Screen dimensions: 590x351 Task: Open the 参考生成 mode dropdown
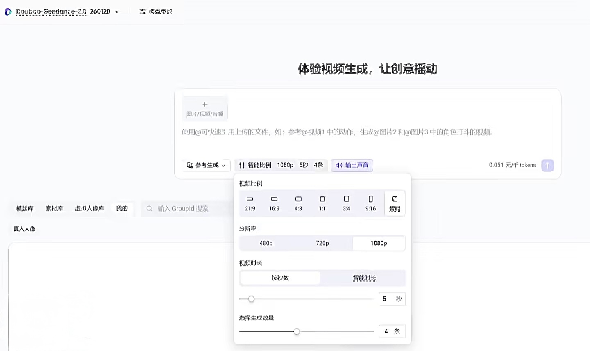pyautogui.click(x=206, y=165)
